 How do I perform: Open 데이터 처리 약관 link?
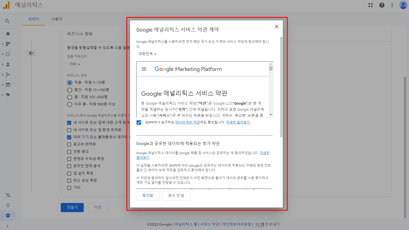188,122
